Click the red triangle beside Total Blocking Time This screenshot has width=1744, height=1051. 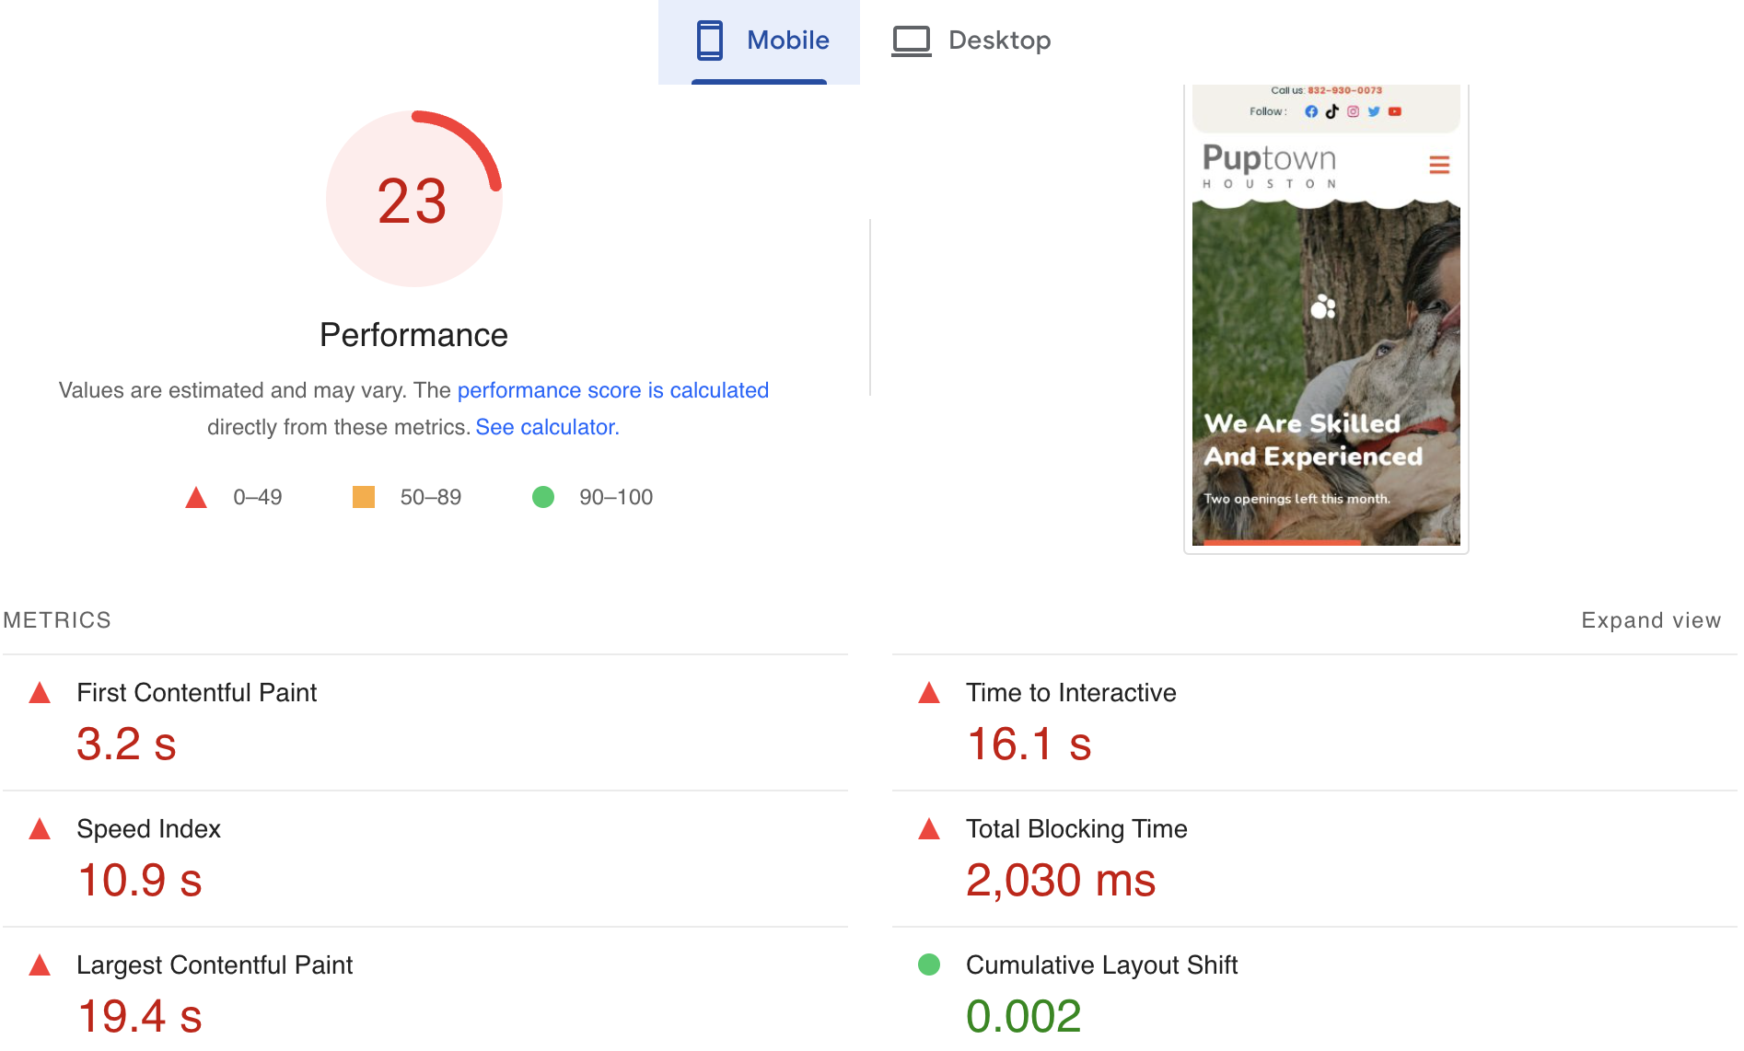pyautogui.click(x=929, y=829)
